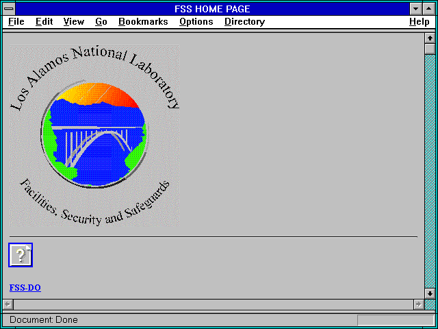Open the Options menu

196,22
